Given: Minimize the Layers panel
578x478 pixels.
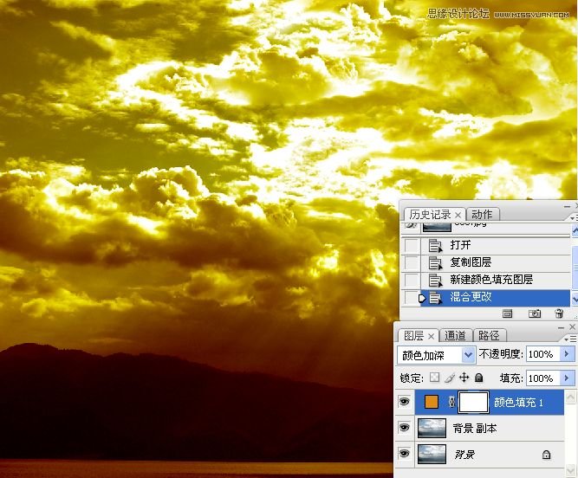Looking at the screenshot, I should click(562, 327).
